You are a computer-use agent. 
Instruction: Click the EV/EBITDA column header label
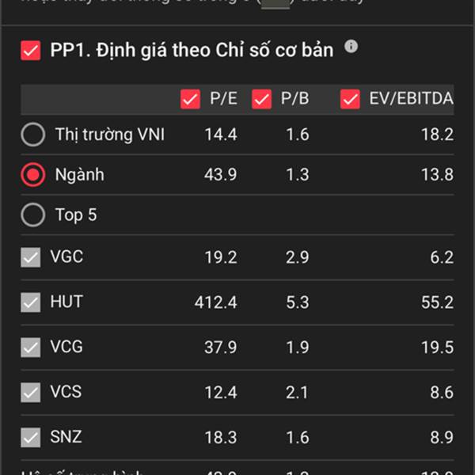412,98
